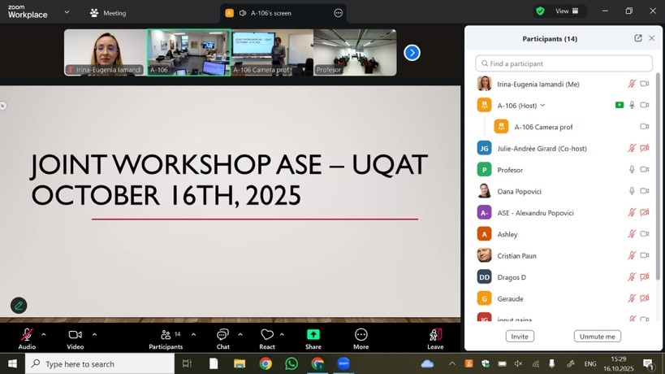
Task: Click the Leave meeting icon
Action: point(435,335)
